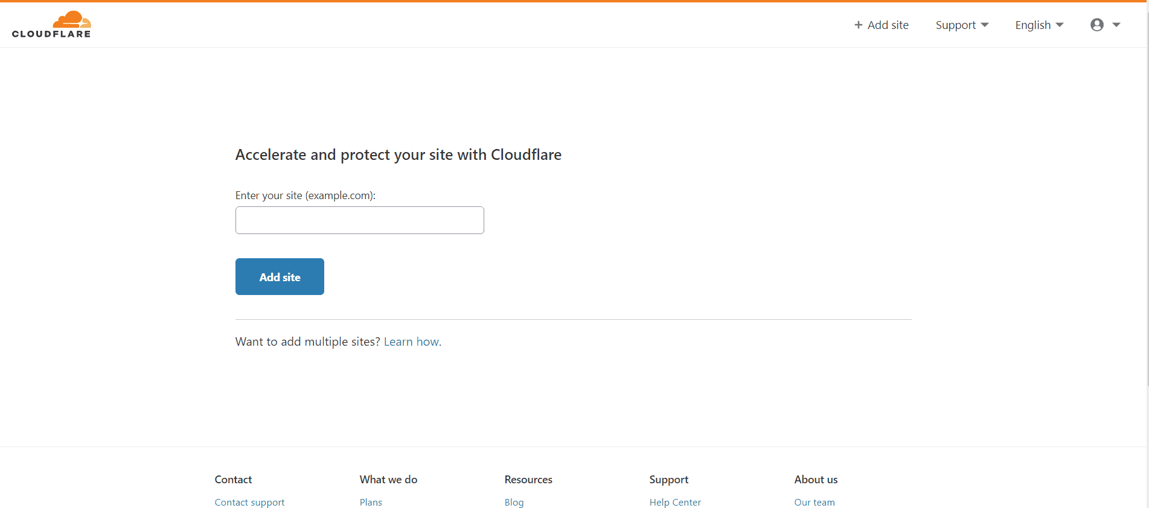This screenshot has width=1149, height=508.
Task: Click the page's vertical scrollbar
Action: coord(1147,193)
